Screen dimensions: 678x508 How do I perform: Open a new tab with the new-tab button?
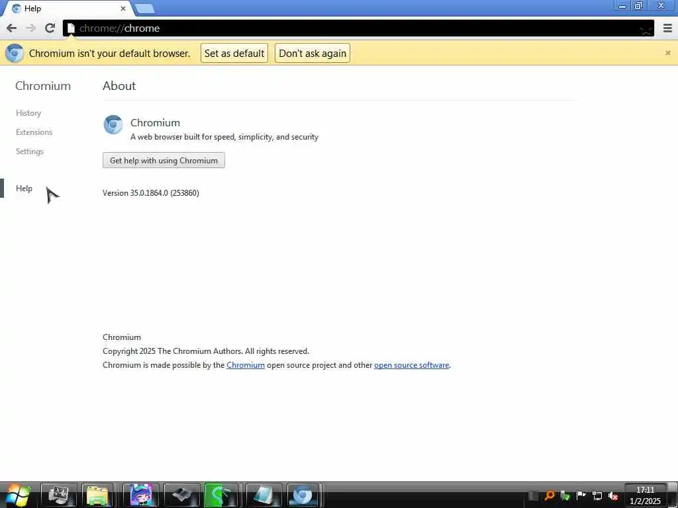pos(144,9)
